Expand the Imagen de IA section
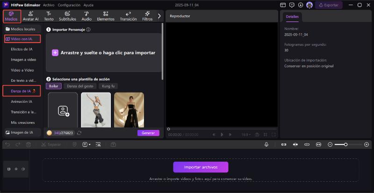 click(22, 132)
